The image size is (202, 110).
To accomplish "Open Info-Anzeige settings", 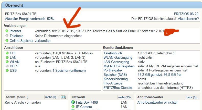I will (x=113, y=83).
